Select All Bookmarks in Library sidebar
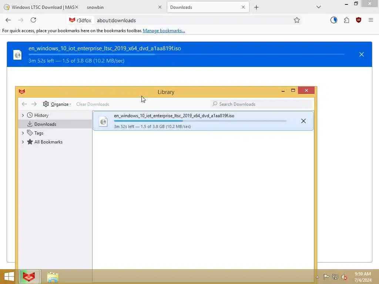379x284 pixels. 48,142
